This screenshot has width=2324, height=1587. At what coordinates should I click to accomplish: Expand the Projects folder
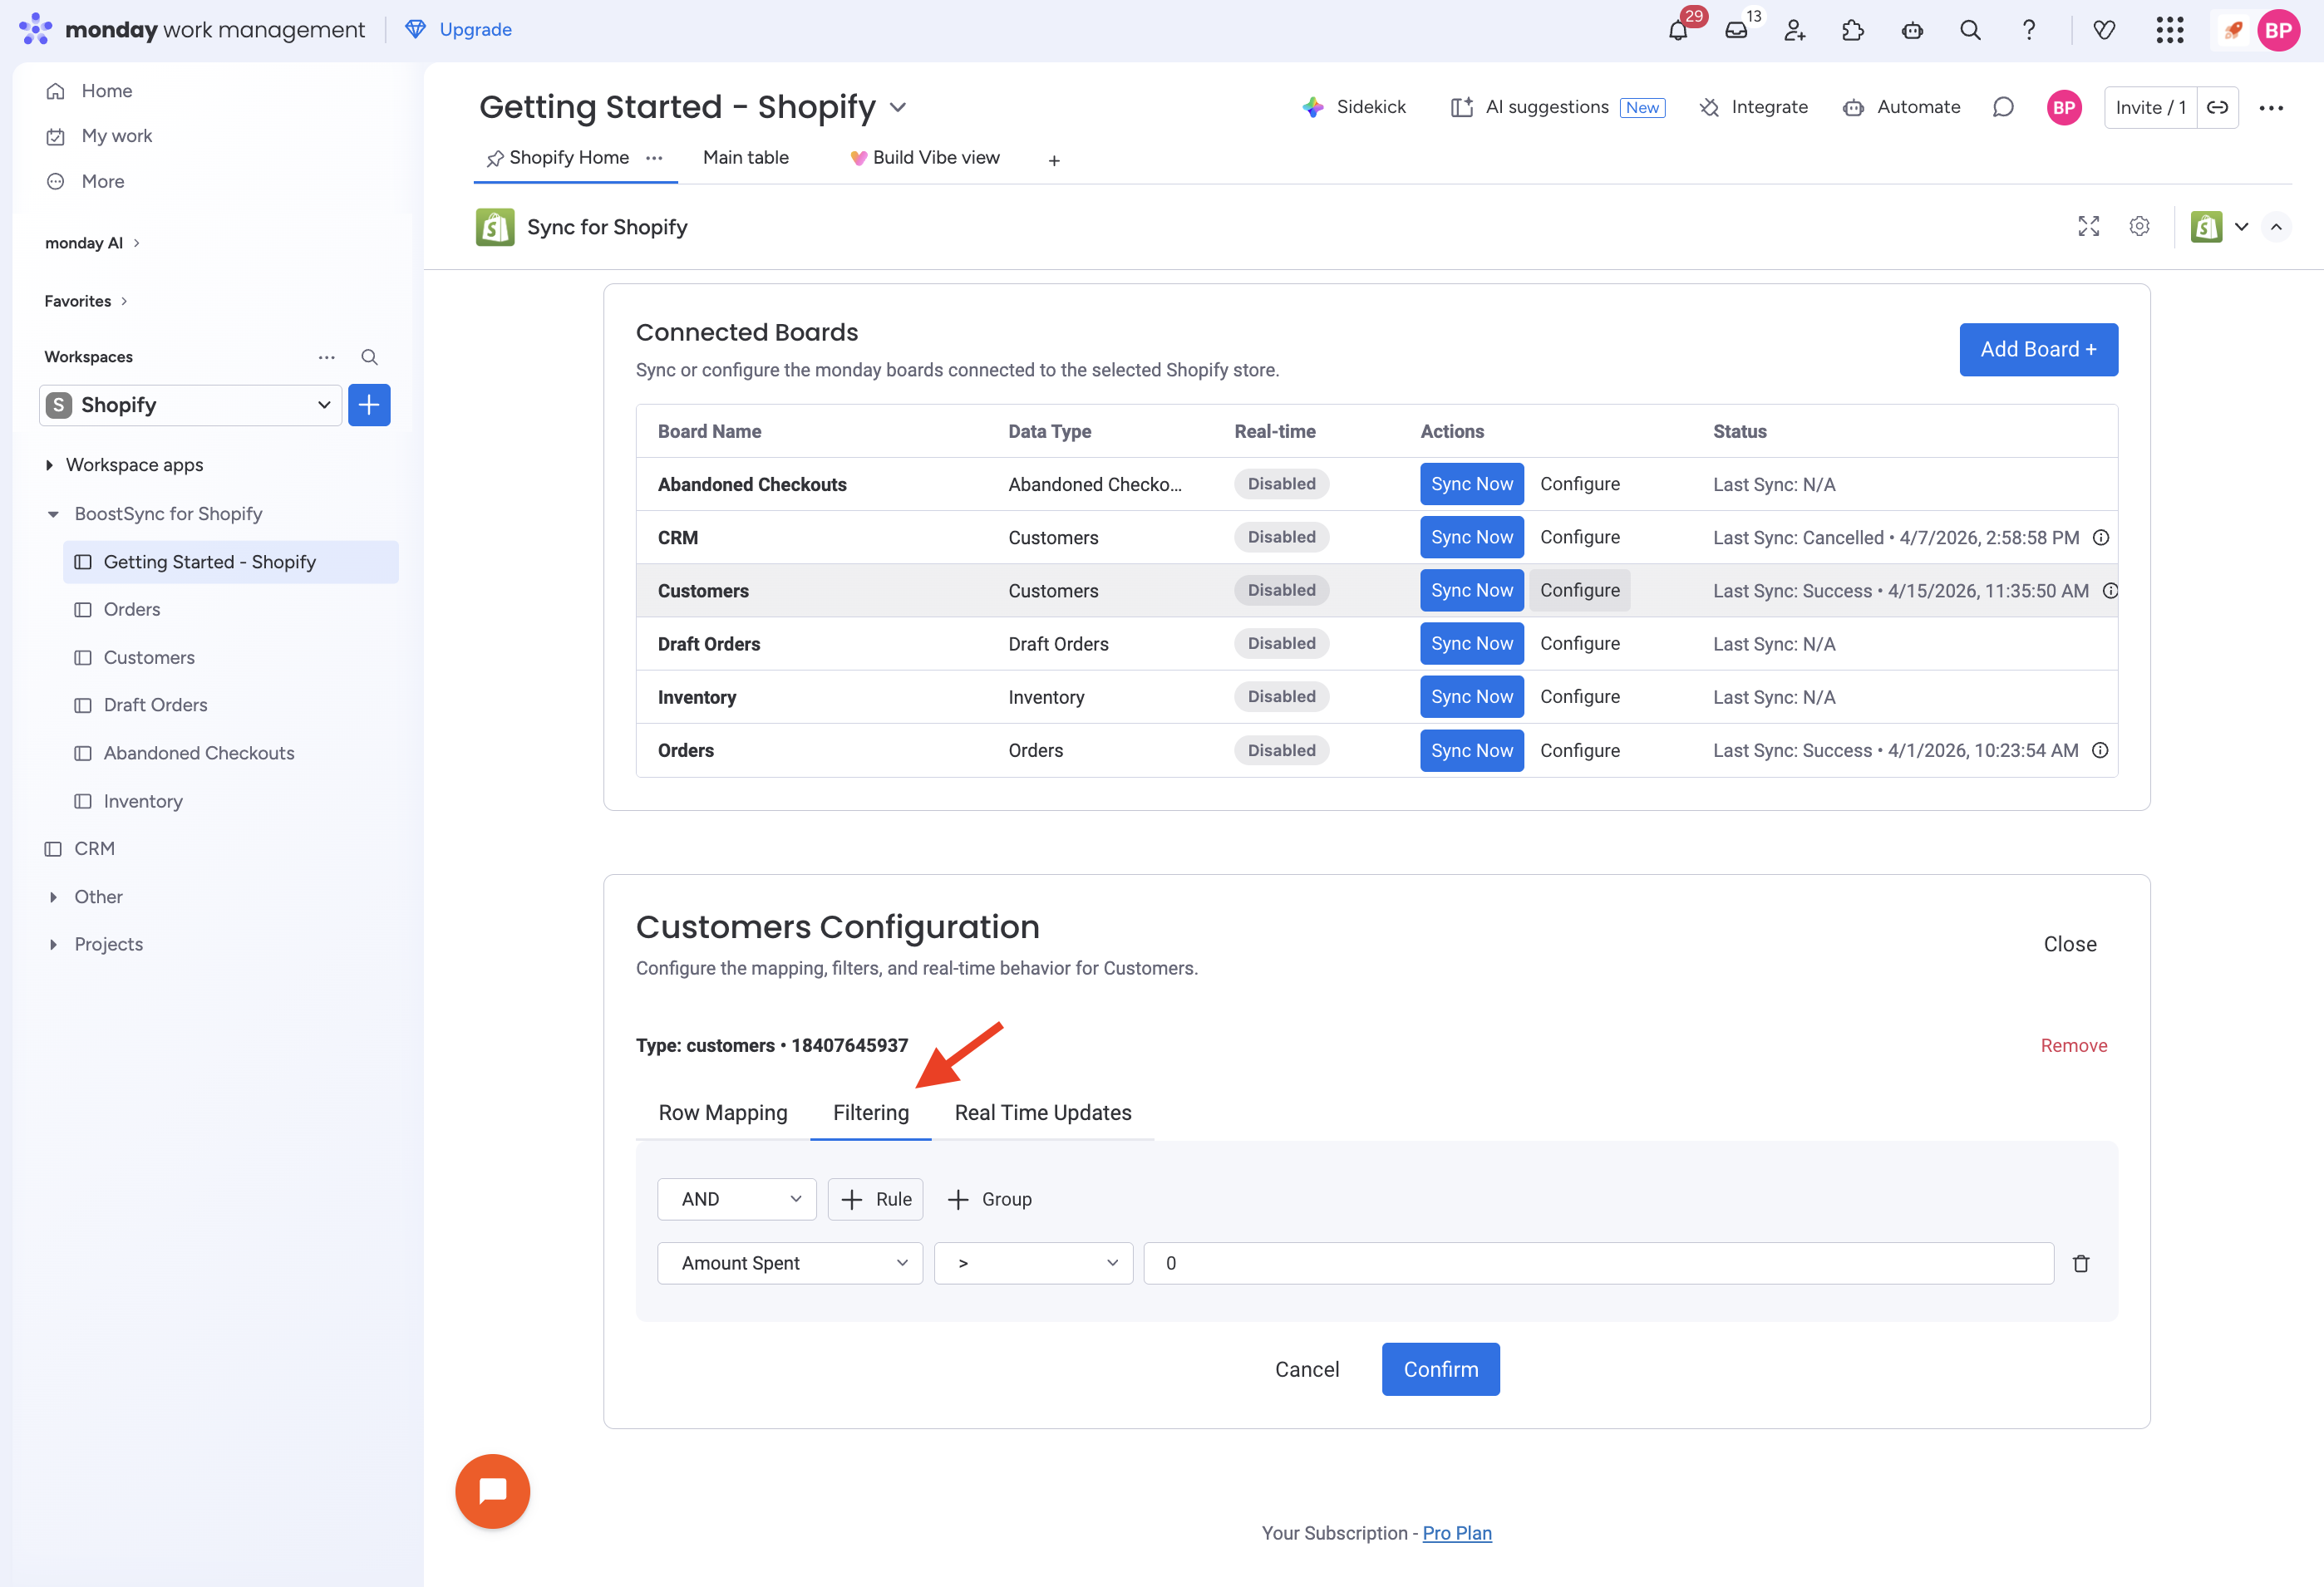[x=53, y=945]
